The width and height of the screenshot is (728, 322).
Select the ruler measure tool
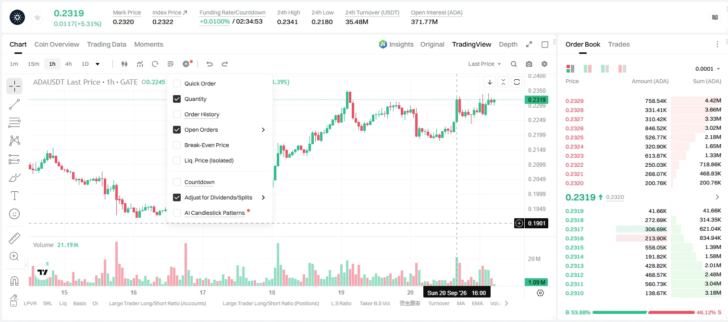(x=14, y=238)
